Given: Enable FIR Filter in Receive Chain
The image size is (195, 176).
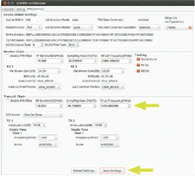Looking at the screenshot, I should (8, 56).
